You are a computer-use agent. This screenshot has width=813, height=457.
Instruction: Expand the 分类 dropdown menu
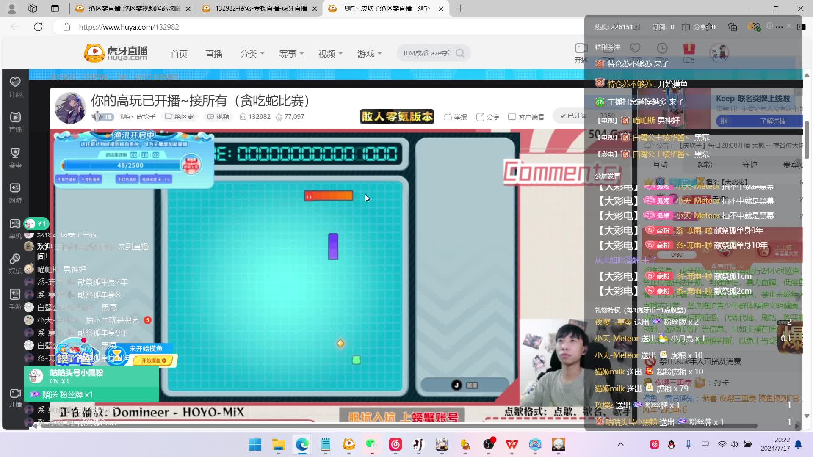(252, 54)
